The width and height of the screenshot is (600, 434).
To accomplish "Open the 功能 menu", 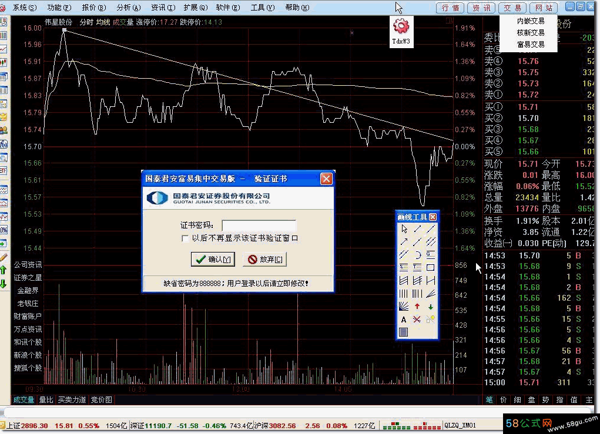I will (59, 7).
